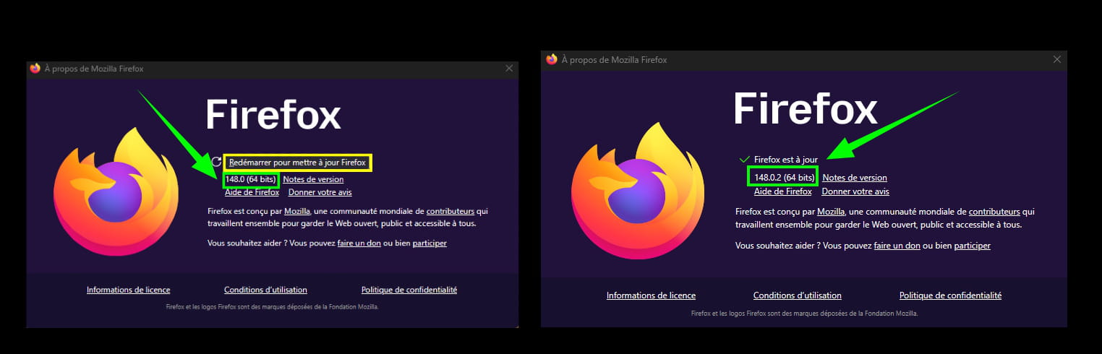
Task: Open Conditions d'utilisation in right window
Action: [797, 295]
